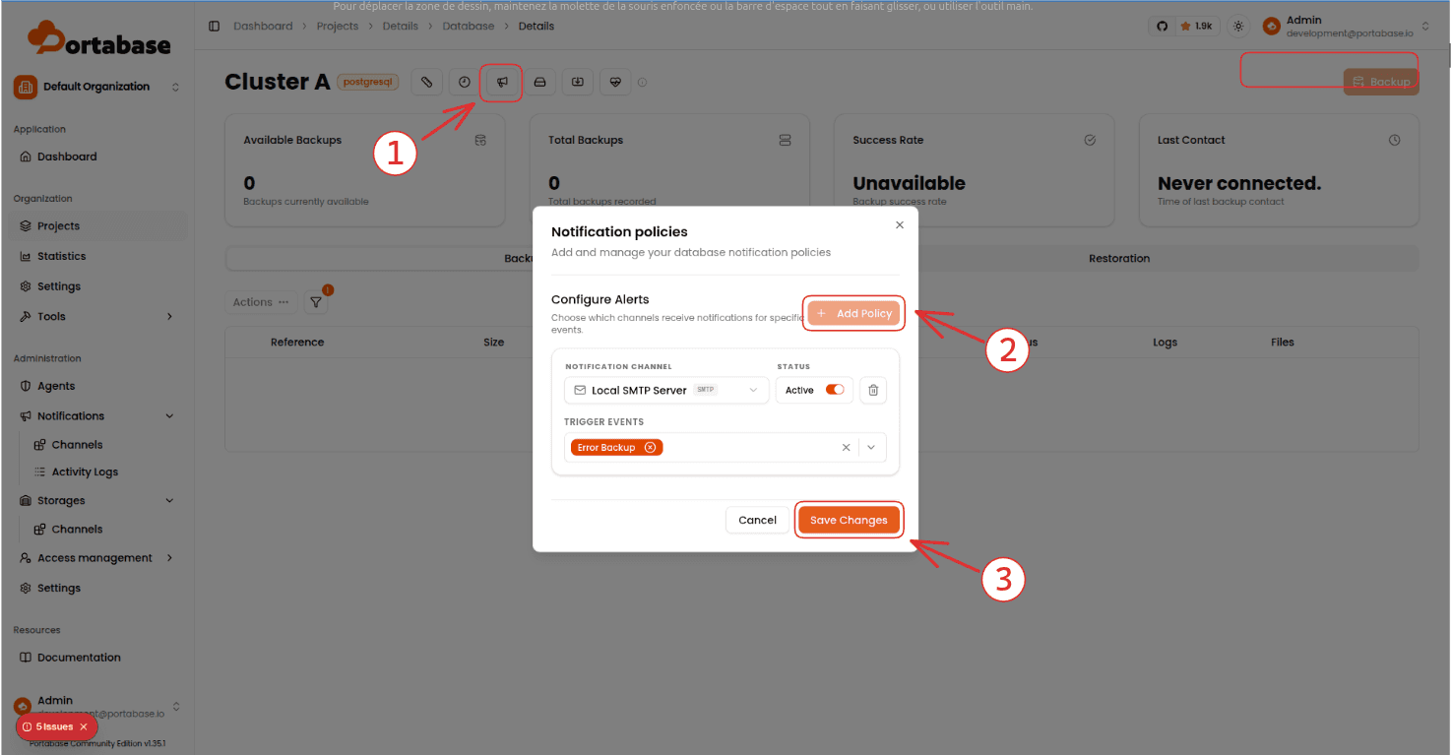This screenshot has height=755, width=1451.
Task: Open Channels under Storages
Action: click(x=78, y=530)
